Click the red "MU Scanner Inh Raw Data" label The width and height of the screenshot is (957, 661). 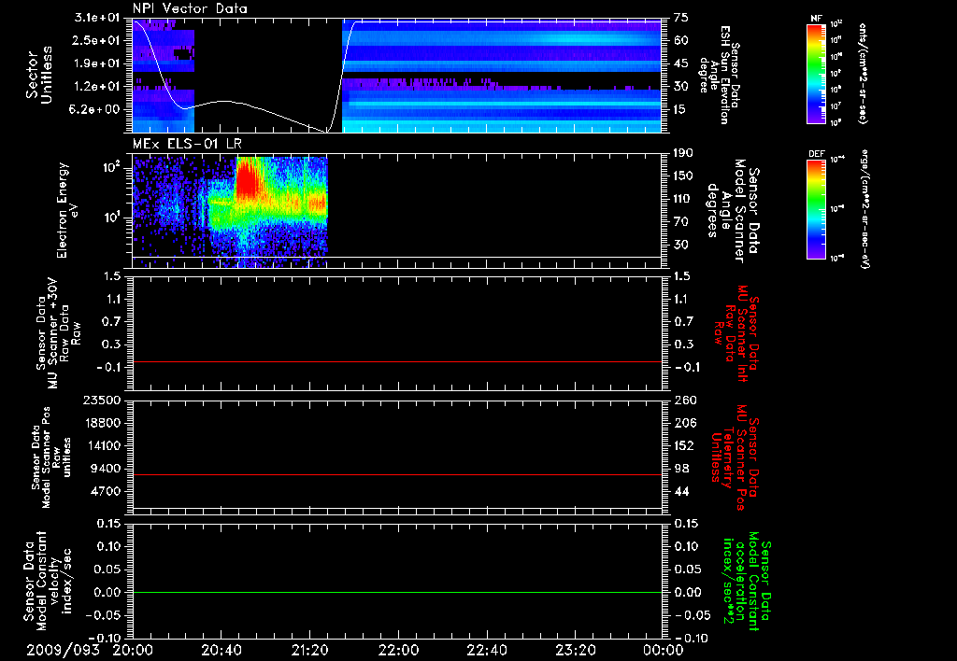click(x=738, y=333)
